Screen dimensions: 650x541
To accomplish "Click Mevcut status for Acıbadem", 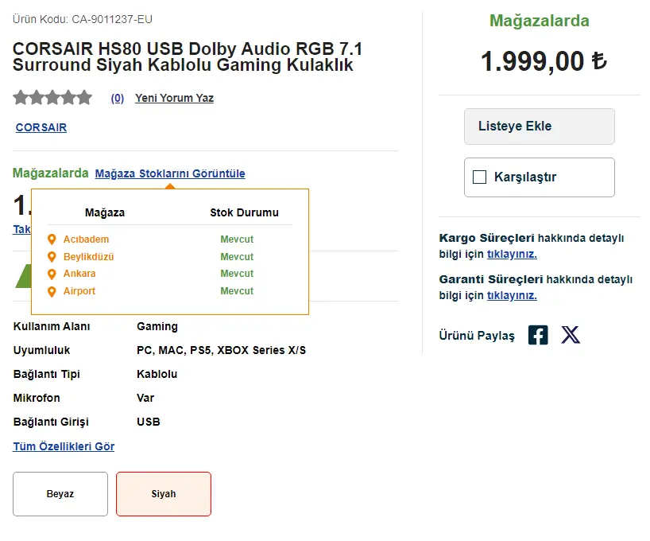I will [237, 239].
